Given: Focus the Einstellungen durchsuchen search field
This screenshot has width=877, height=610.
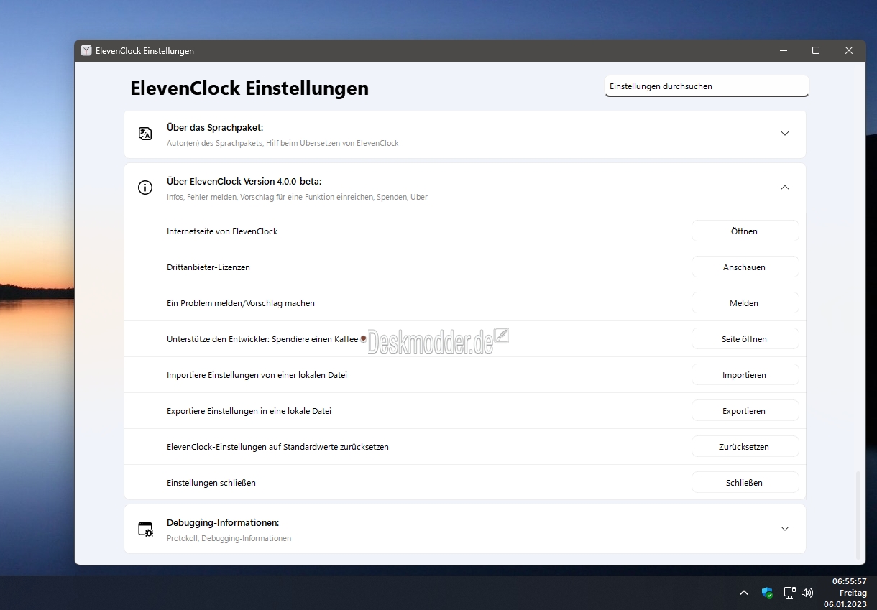Looking at the screenshot, I should click(x=707, y=86).
